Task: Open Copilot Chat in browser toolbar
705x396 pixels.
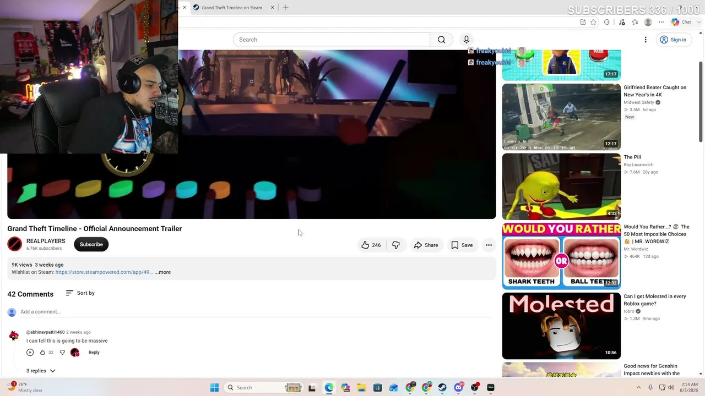Action: tap(681, 22)
